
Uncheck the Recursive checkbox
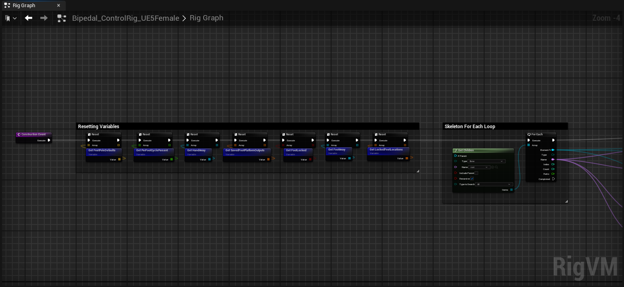pos(472,179)
